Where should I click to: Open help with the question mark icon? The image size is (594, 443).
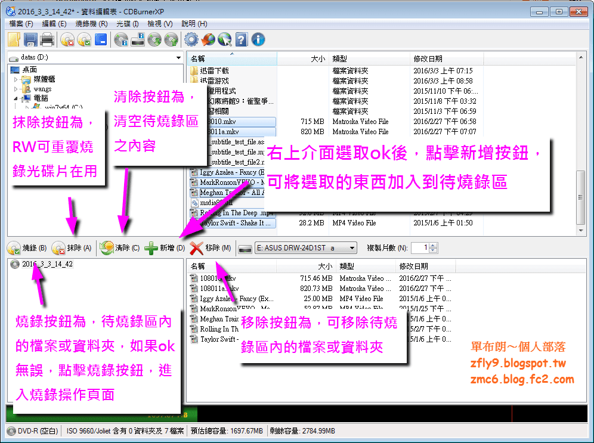click(242, 39)
